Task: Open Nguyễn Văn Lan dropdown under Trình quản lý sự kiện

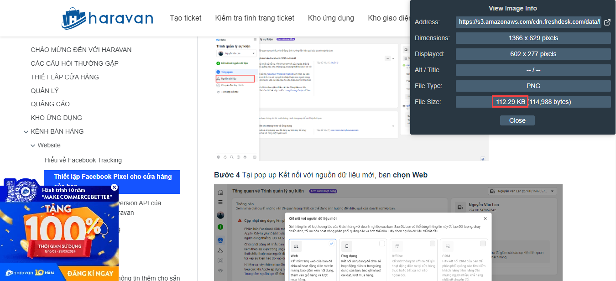Action: [237, 53]
